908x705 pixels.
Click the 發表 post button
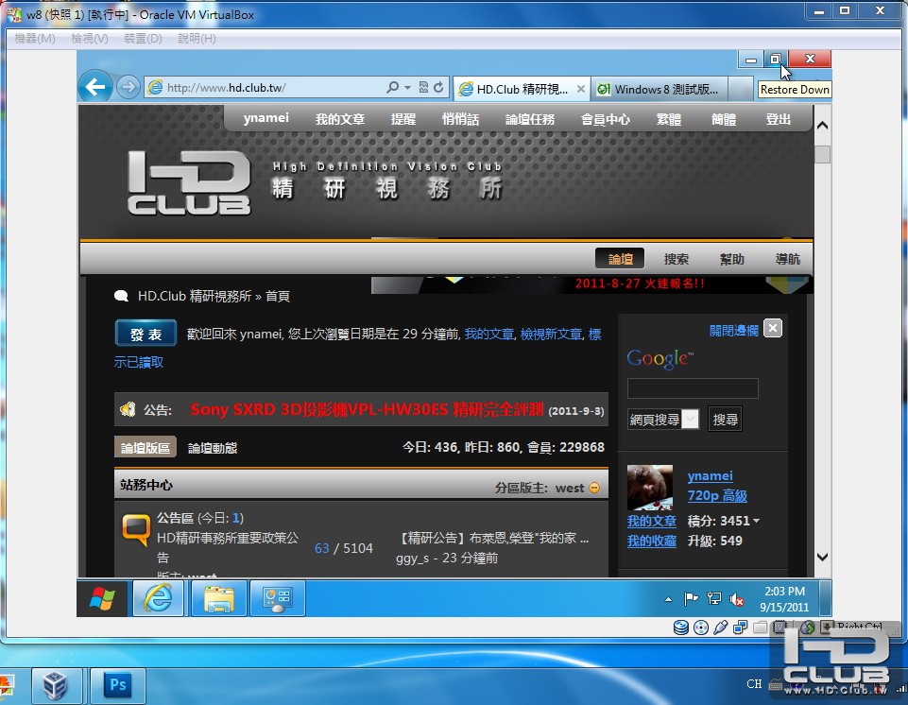[x=146, y=335]
